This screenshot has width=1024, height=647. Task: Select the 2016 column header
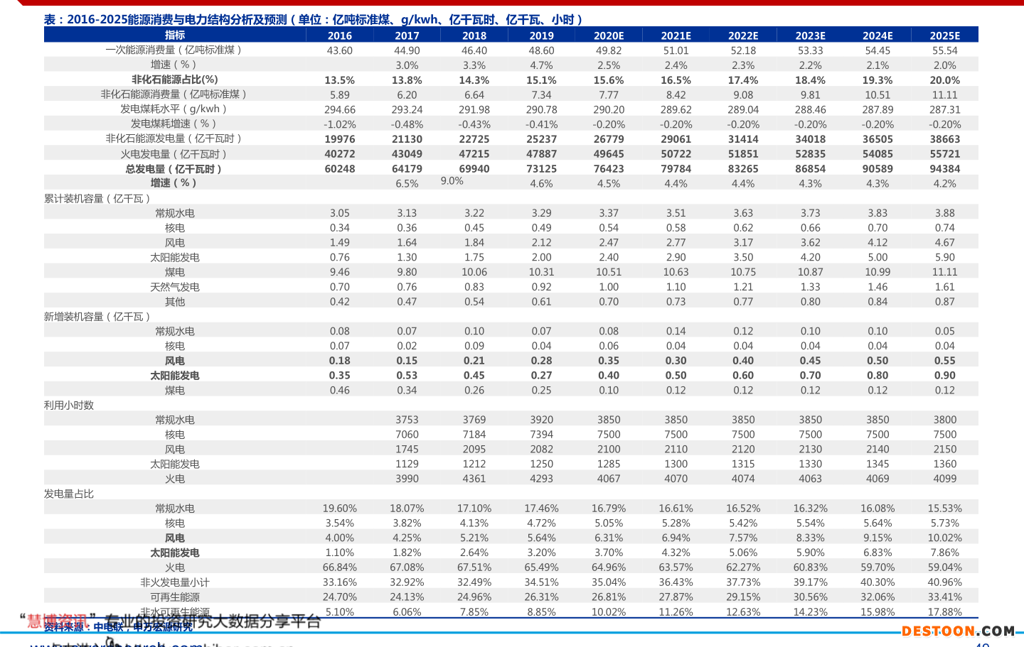point(339,36)
